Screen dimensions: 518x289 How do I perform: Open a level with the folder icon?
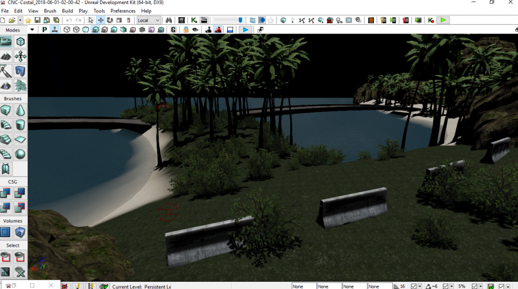12,21
